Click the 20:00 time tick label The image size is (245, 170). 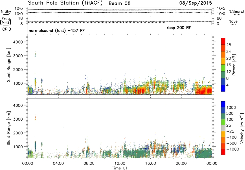[181, 164]
